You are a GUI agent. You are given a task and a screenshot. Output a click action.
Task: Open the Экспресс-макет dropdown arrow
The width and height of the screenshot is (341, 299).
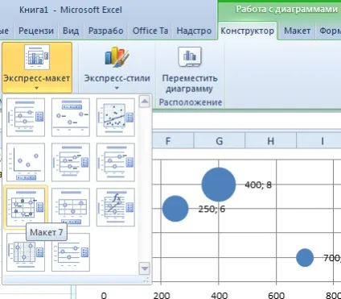click(x=37, y=88)
